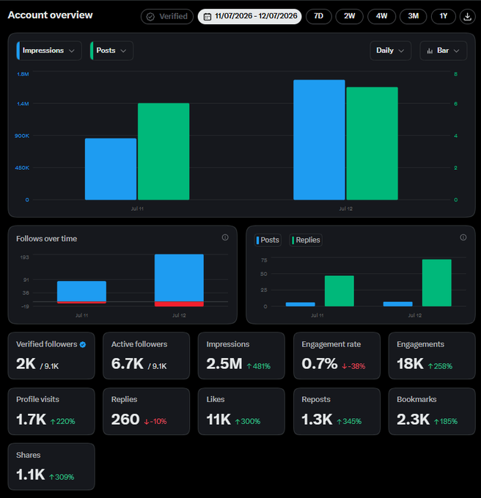Select the 2W time range
This screenshot has width=481, height=498.
[349, 17]
